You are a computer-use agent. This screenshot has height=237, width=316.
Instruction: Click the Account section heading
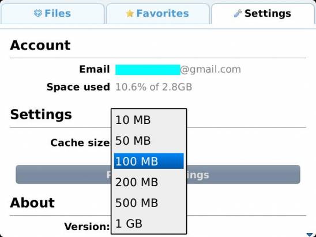(40, 45)
